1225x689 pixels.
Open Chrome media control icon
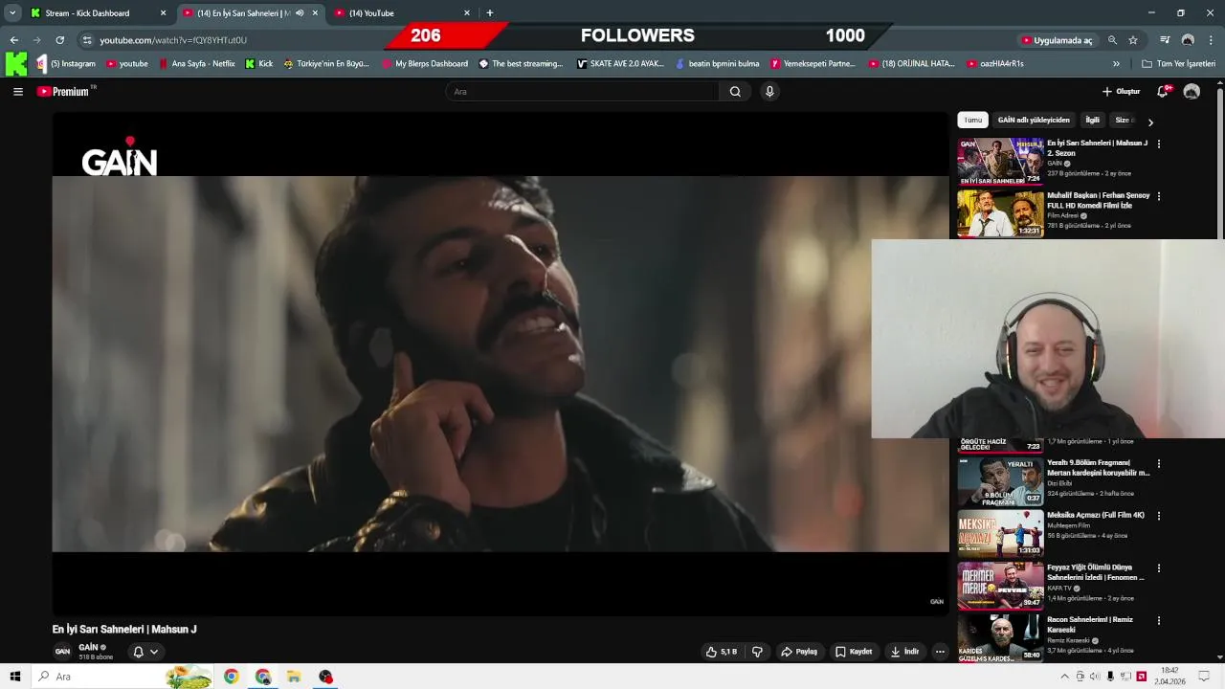pos(1165,40)
